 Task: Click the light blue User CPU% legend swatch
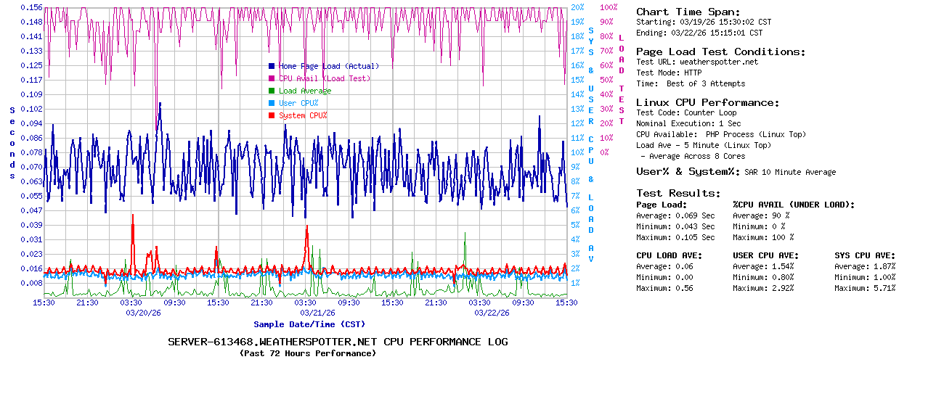pos(272,103)
